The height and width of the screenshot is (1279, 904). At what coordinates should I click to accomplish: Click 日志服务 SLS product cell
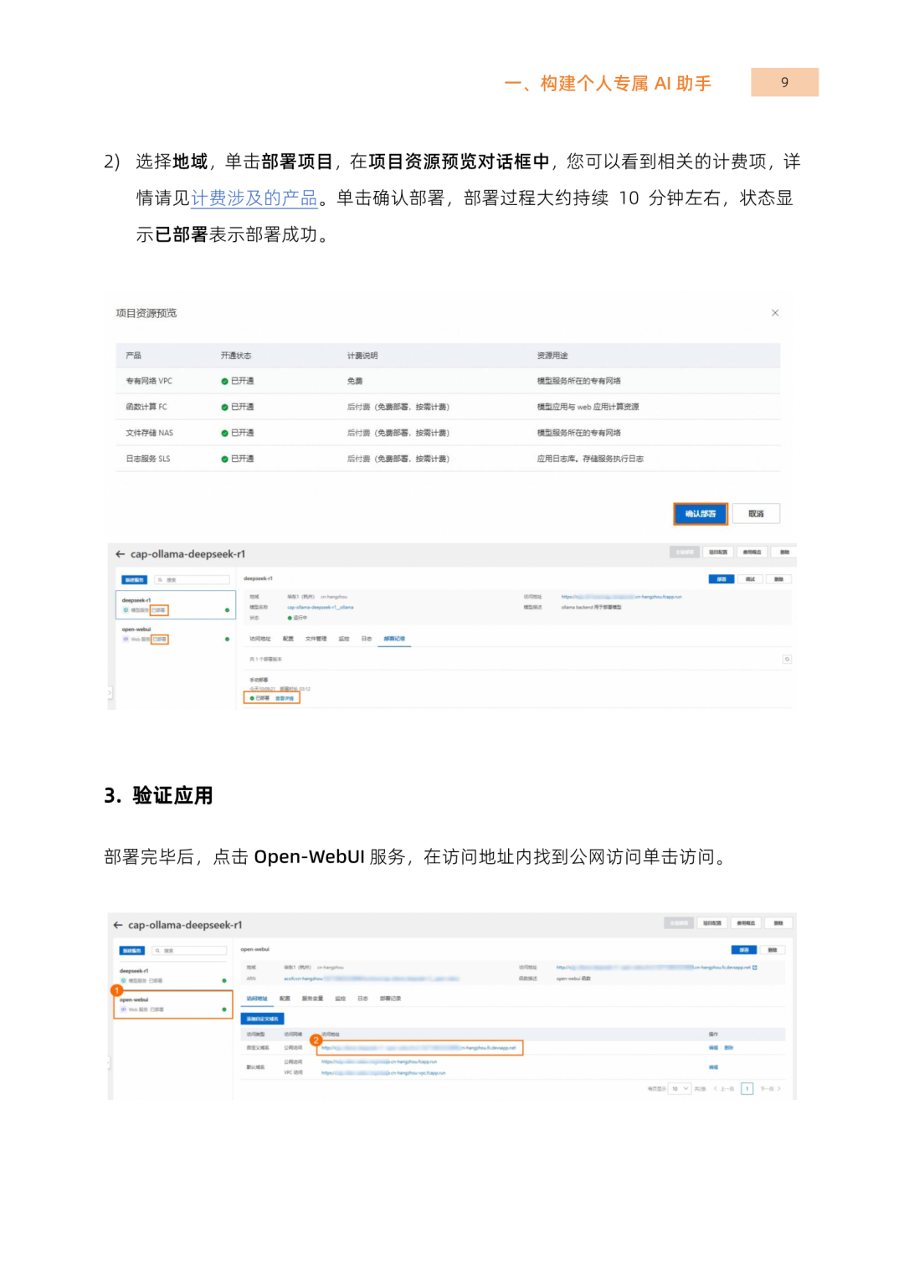pos(148,459)
